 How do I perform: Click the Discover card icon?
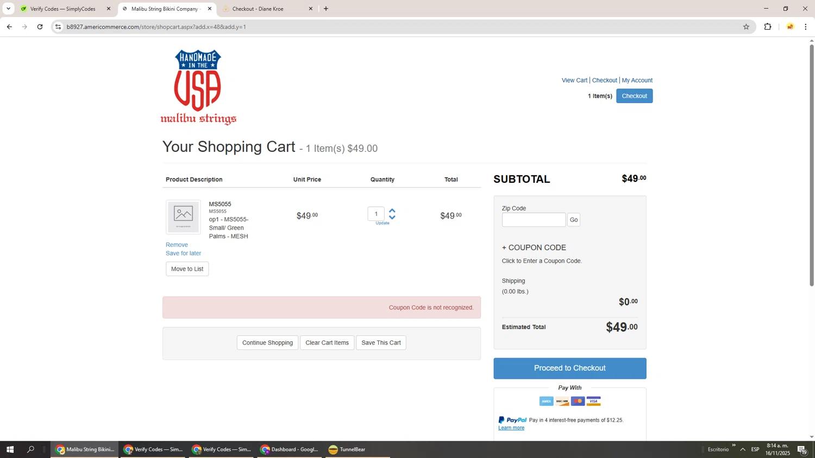click(562, 402)
